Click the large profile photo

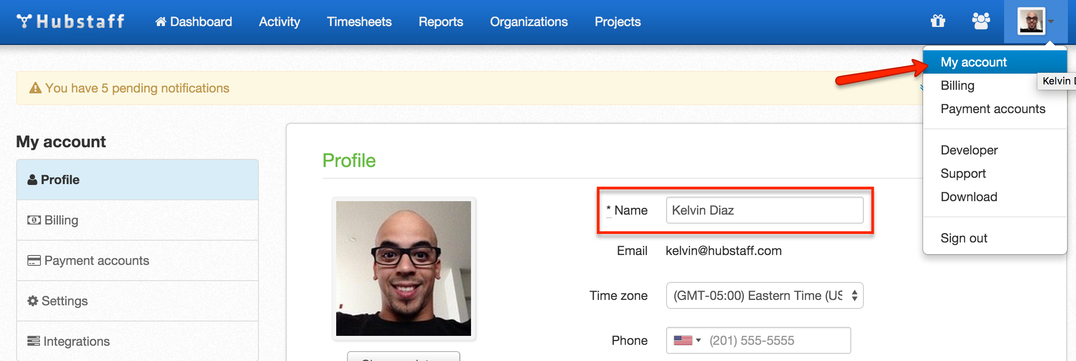click(403, 268)
